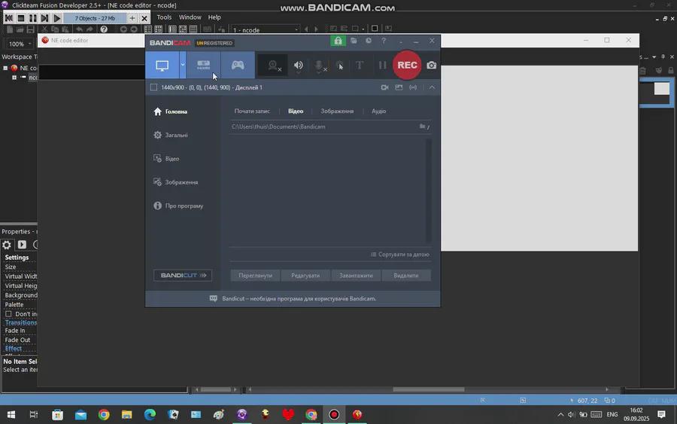
Task: Select Bandicam screen recording mode
Action: 162,66
